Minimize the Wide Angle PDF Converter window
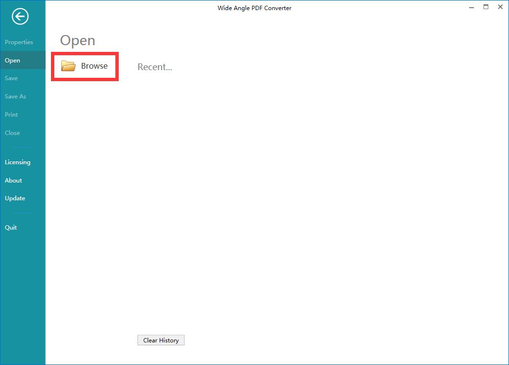This screenshot has height=365, width=509. (472, 7)
